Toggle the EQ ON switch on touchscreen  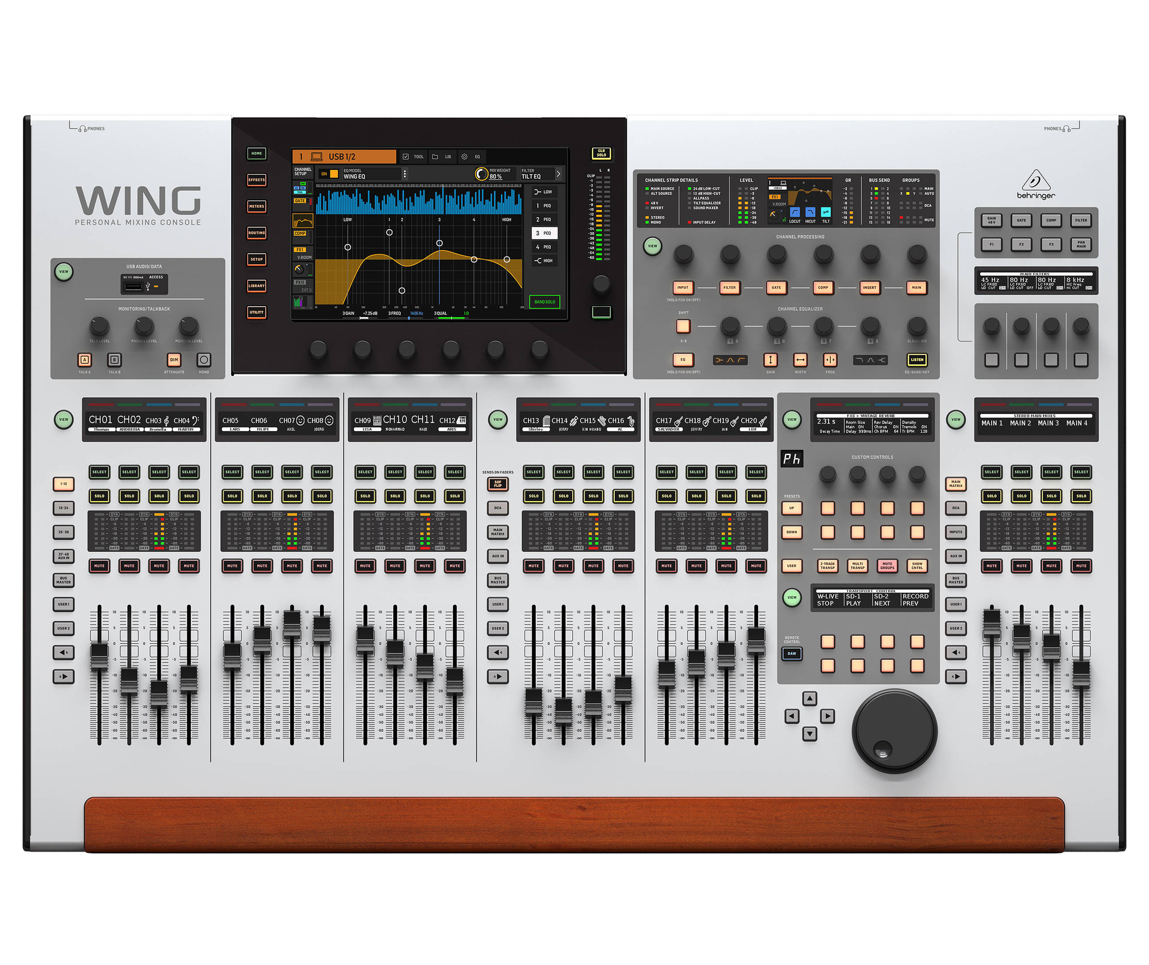pos(329,174)
